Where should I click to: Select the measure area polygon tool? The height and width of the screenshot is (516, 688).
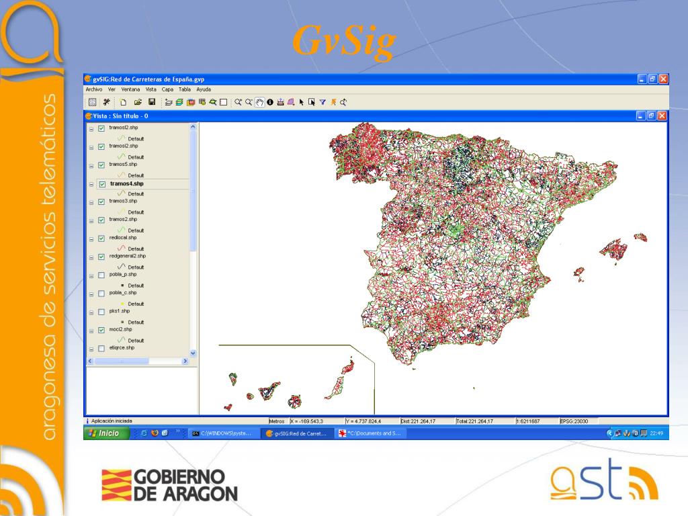[291, 102]
